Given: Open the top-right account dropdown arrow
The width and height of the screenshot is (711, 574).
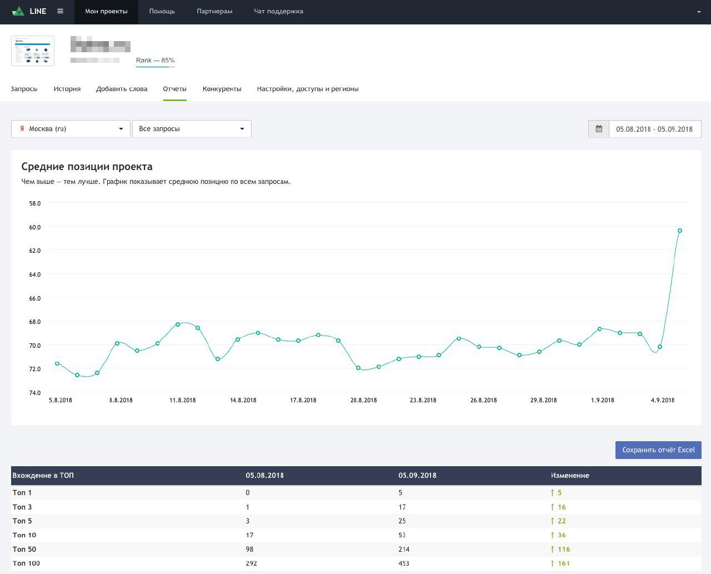Looking at the screenshot, I should (x=698, y=12).
